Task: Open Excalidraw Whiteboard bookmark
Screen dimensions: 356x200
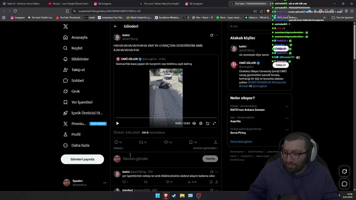Action: [x=168, y=17]
